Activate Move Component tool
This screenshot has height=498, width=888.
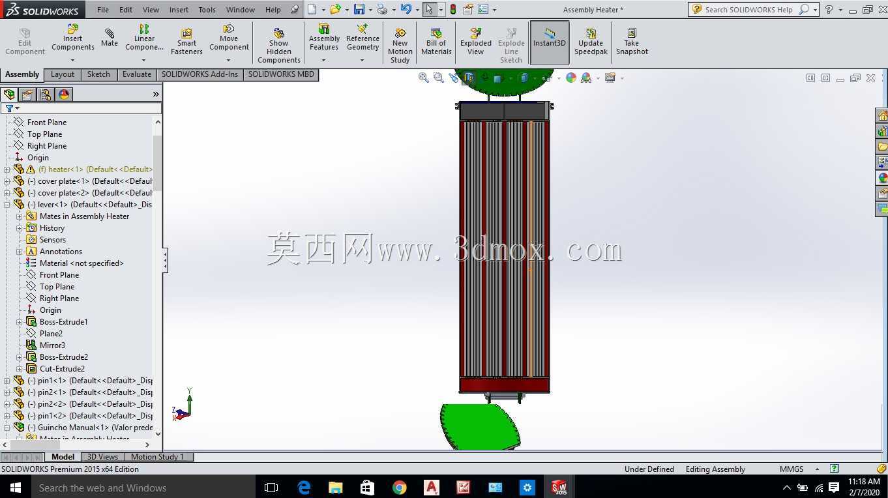tap(229, 38)
